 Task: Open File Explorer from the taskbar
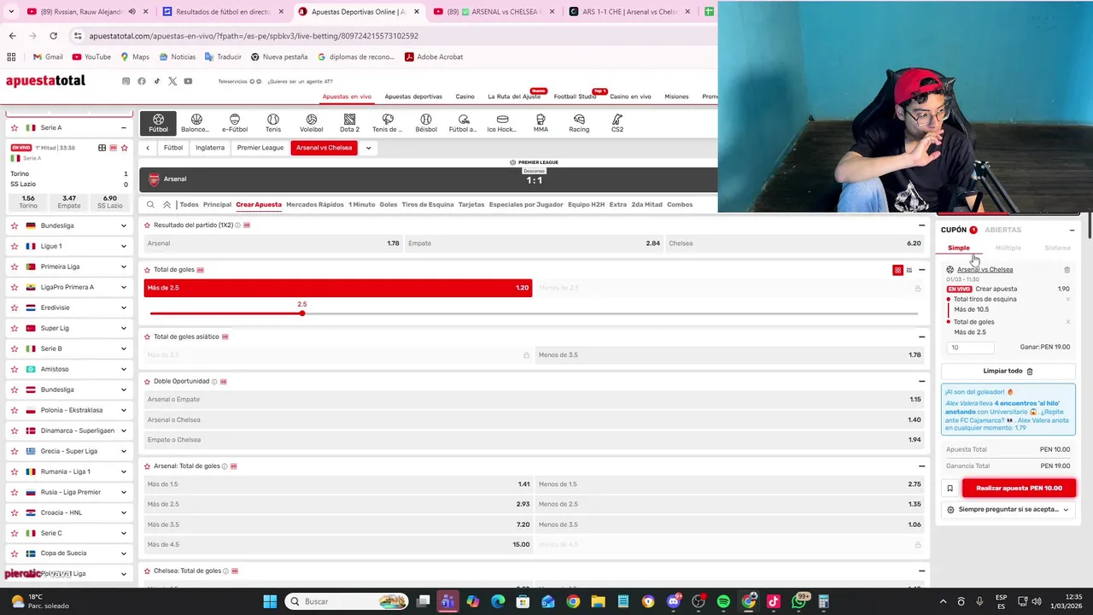coord(598,601)
